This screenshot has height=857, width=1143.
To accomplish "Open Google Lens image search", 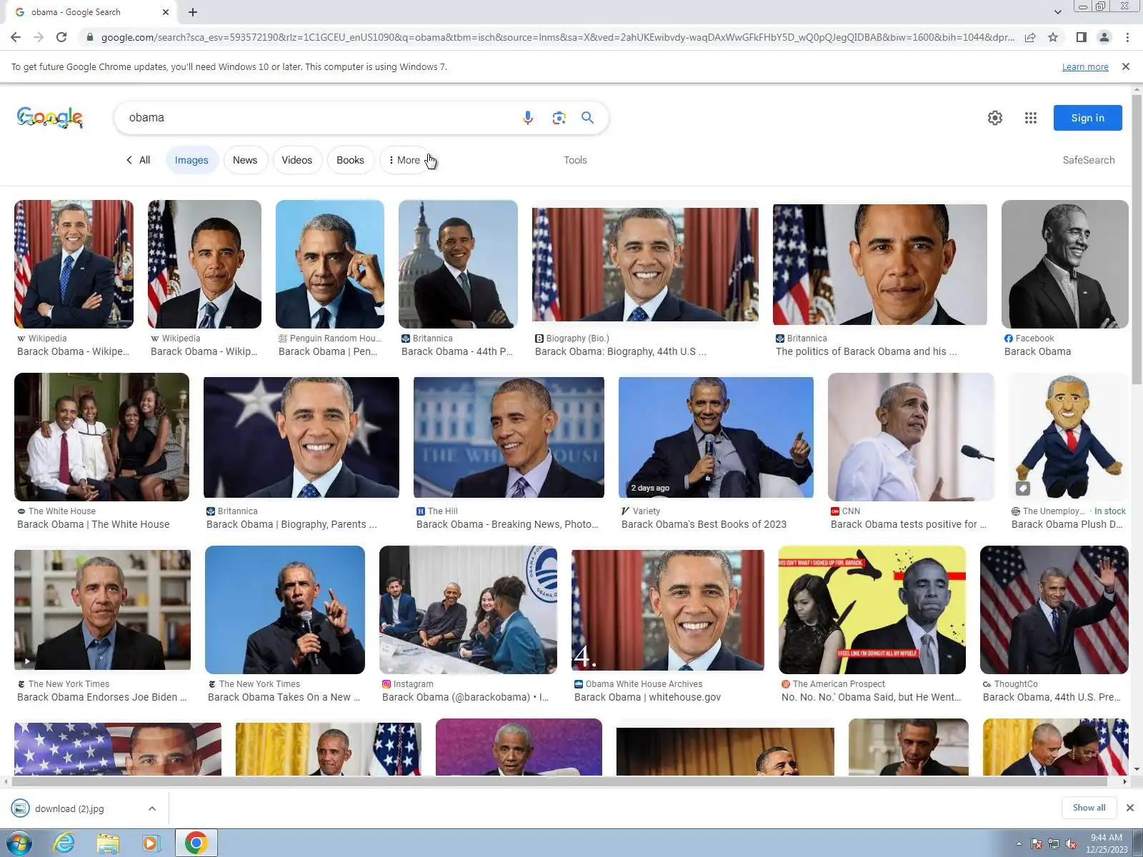I will pyautogui.click(x=559, y=118).
